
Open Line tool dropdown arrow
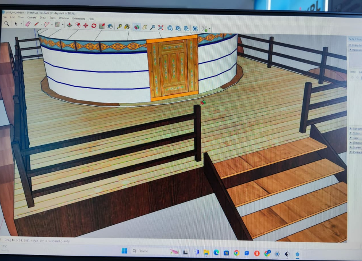tap(41, 24)
